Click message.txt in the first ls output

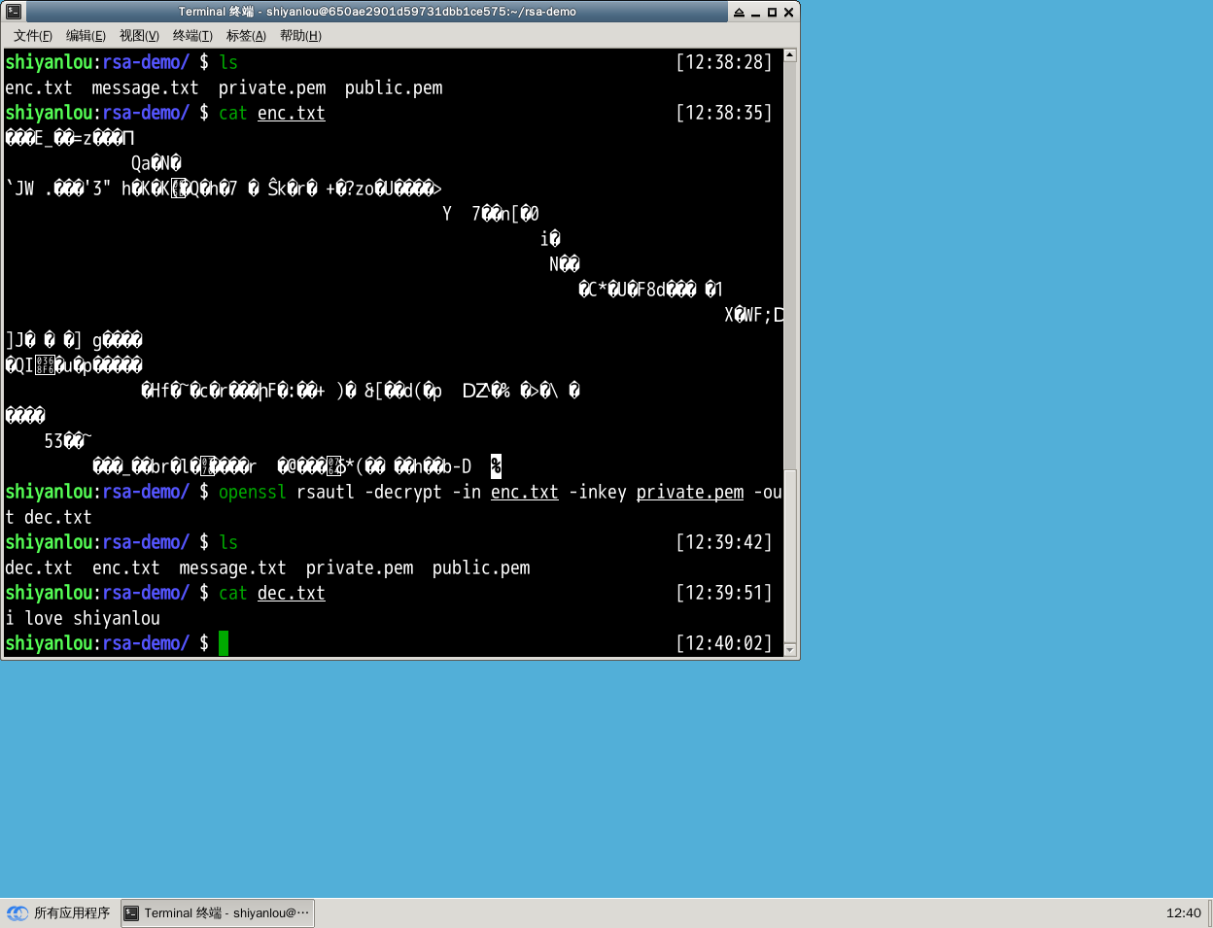click(x=146, y=87)
